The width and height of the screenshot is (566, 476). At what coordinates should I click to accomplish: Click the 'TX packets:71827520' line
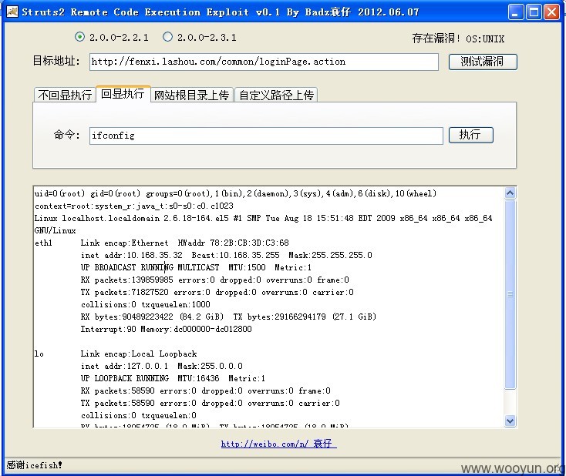point(217,292)
